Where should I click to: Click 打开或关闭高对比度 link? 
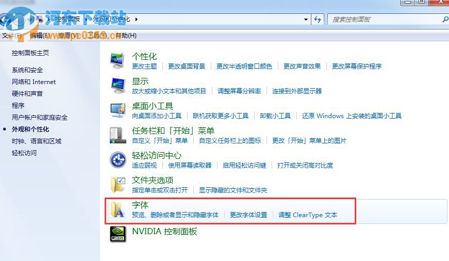(305, 165)
